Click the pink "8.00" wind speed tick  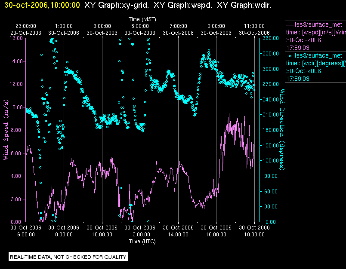17,130
